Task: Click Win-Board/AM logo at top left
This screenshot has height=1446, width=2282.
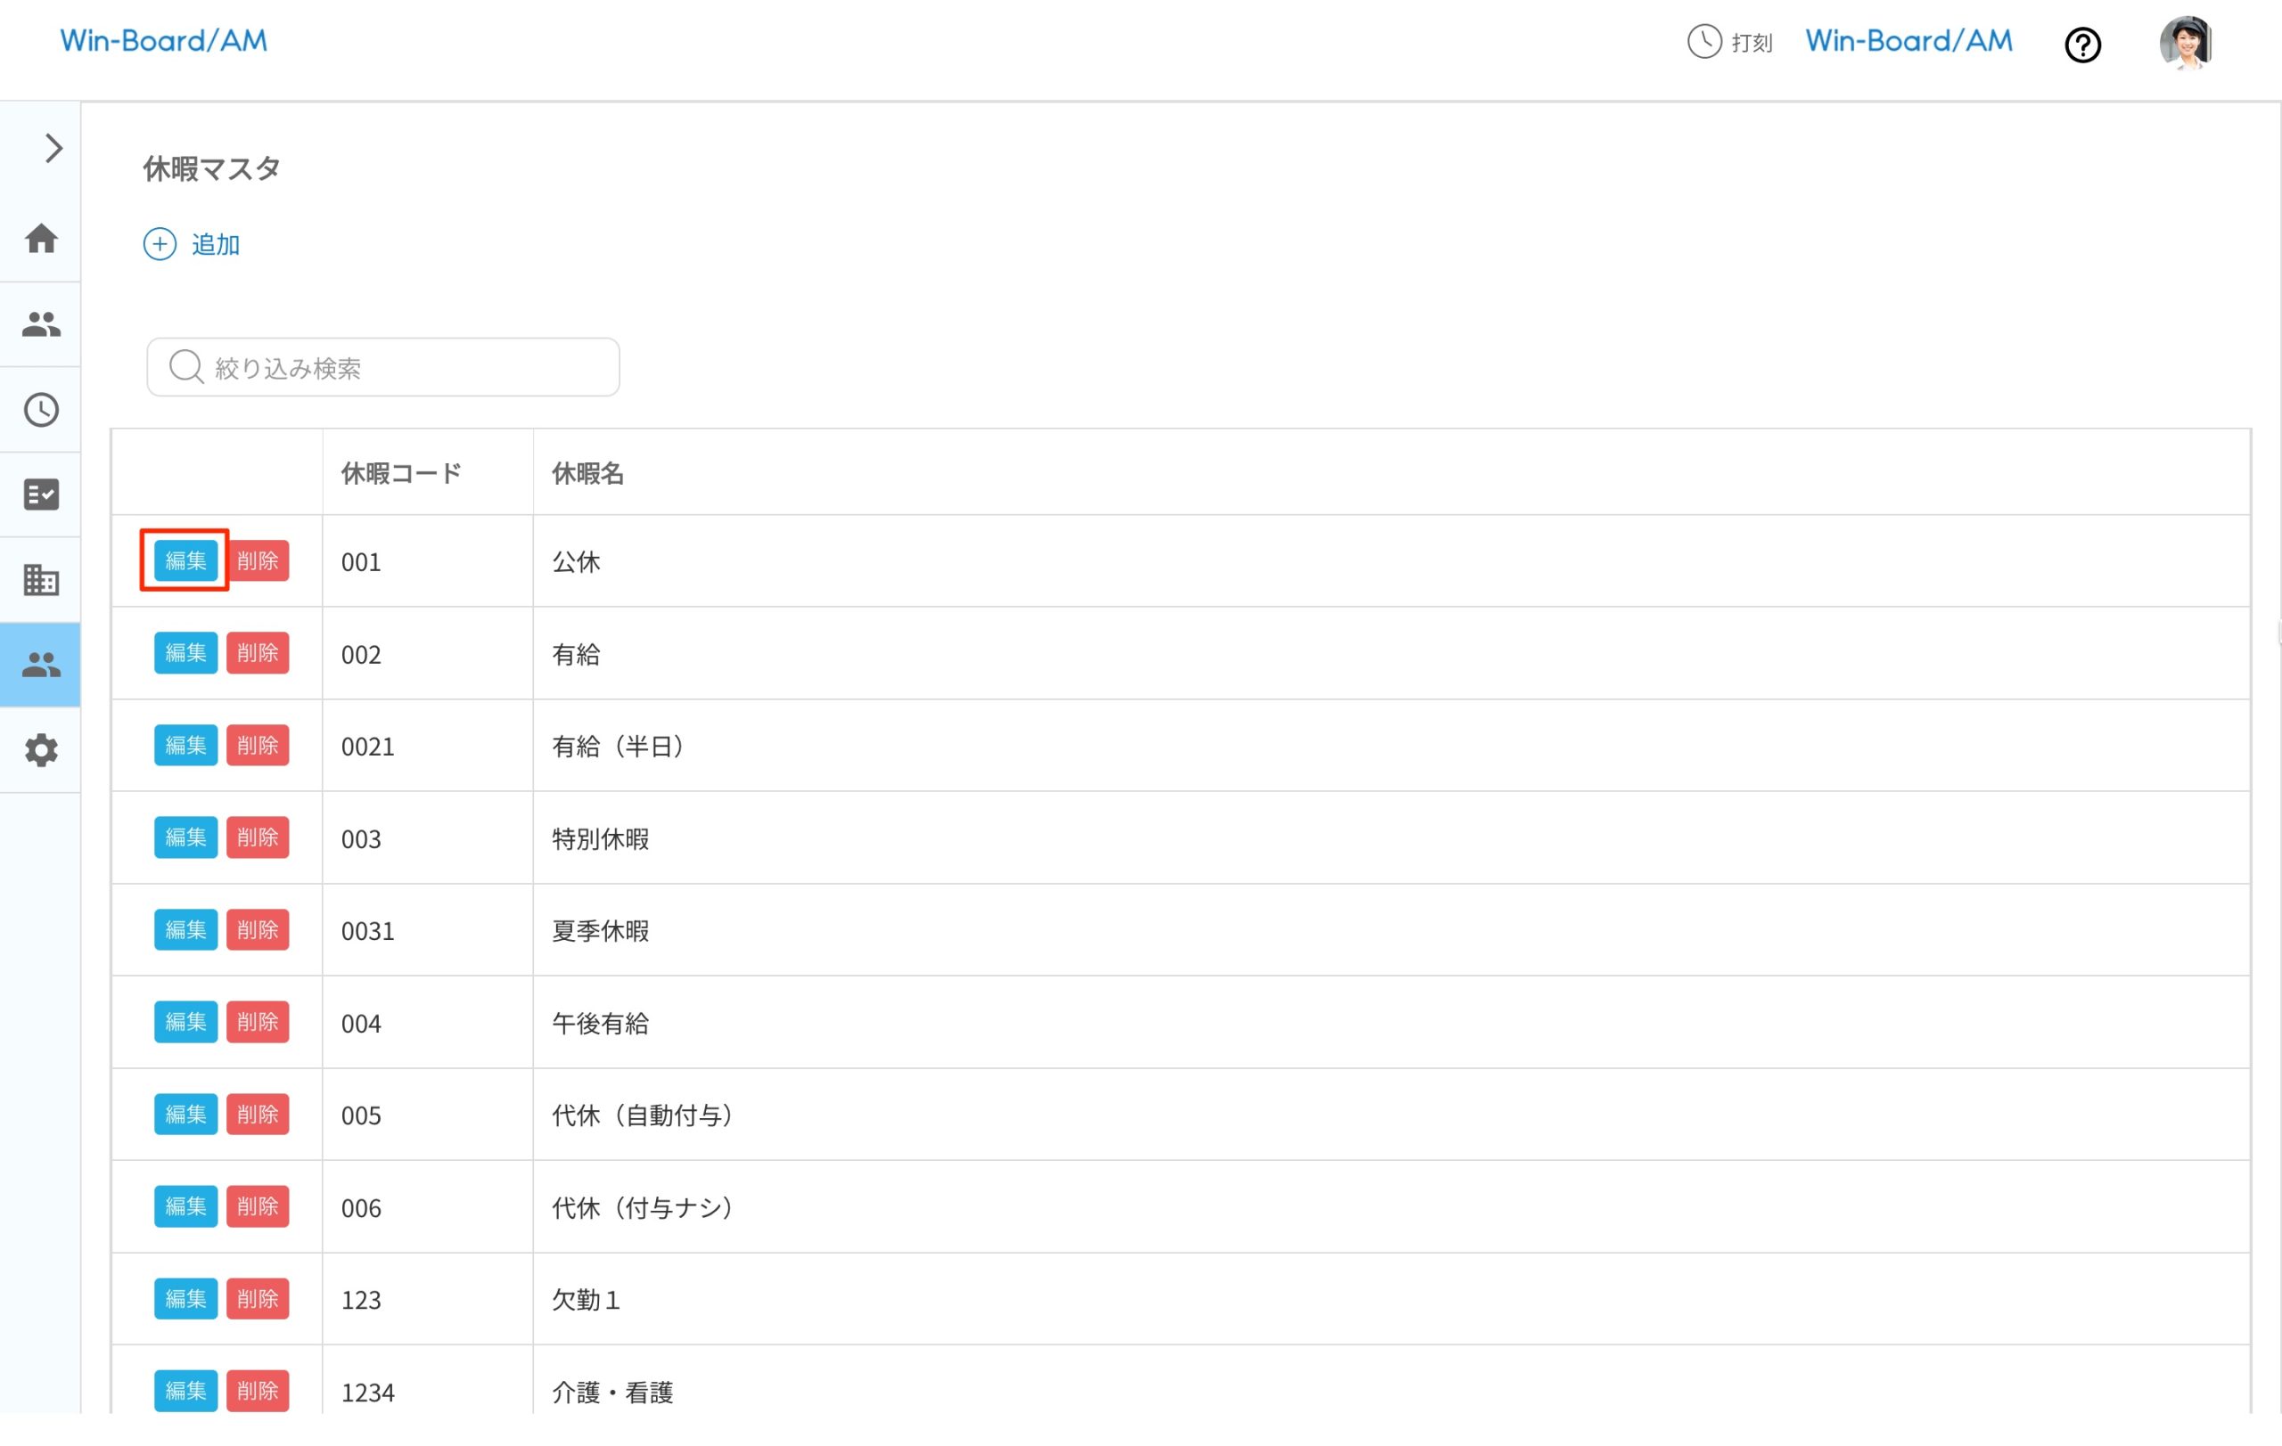Action: coord(163,41)
